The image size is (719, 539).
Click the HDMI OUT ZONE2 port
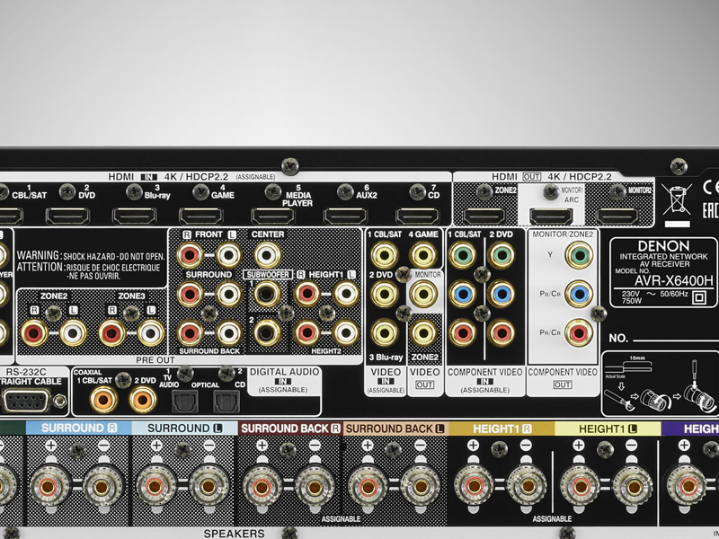coord(484,216)
